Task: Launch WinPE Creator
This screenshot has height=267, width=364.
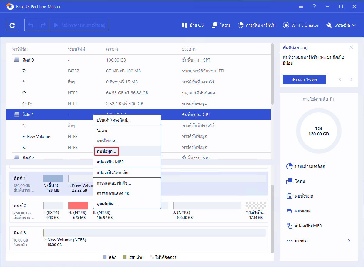Action: click(301, 25)
